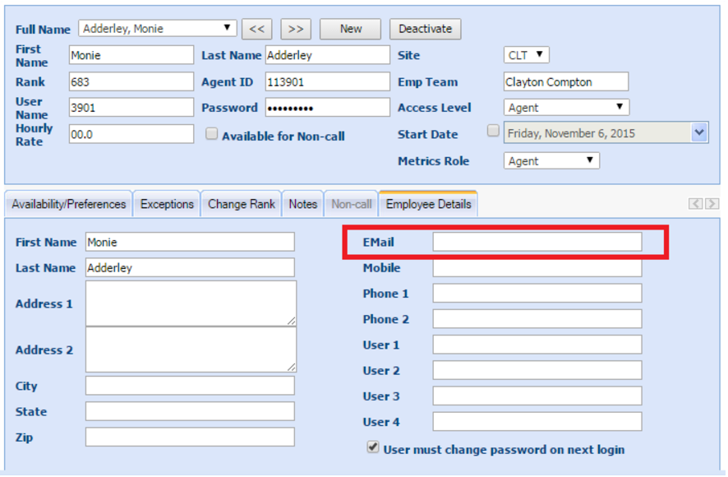This screenshot has width=728, height=477.
Task: Open the Metrics Role dropdown
Action: (x=551, y=161)
